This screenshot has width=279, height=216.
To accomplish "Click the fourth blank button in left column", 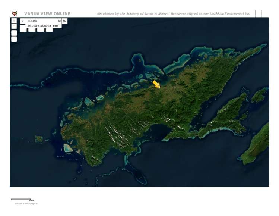I will point(14,39).
